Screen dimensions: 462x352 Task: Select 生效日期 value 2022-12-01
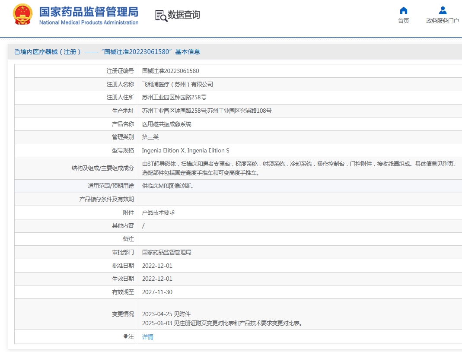pos(157,279)
